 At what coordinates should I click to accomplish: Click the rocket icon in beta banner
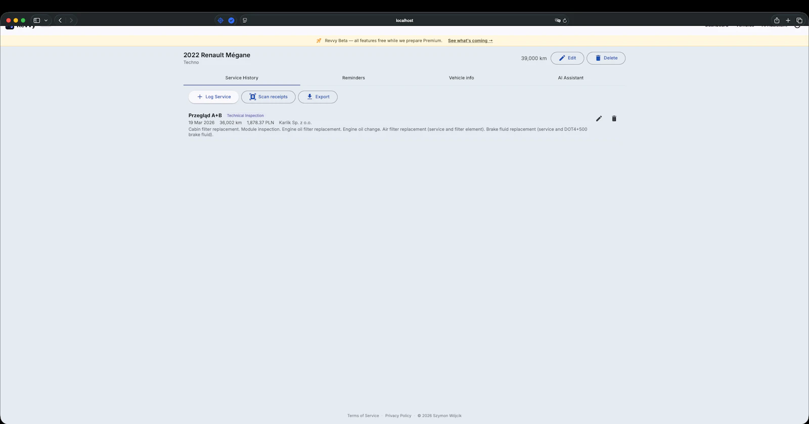(319, 41)
